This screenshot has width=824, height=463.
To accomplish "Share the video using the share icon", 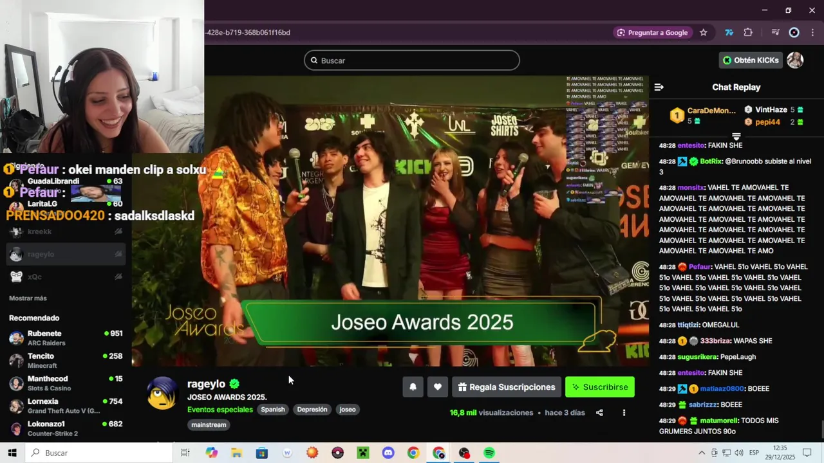I will (599, 413).
